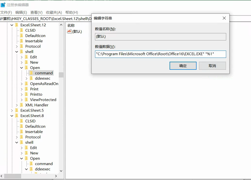Click the tree panel vertical scrollbar thumb
251x180 pixels.
pyautogui.click(x=61, y=75)
